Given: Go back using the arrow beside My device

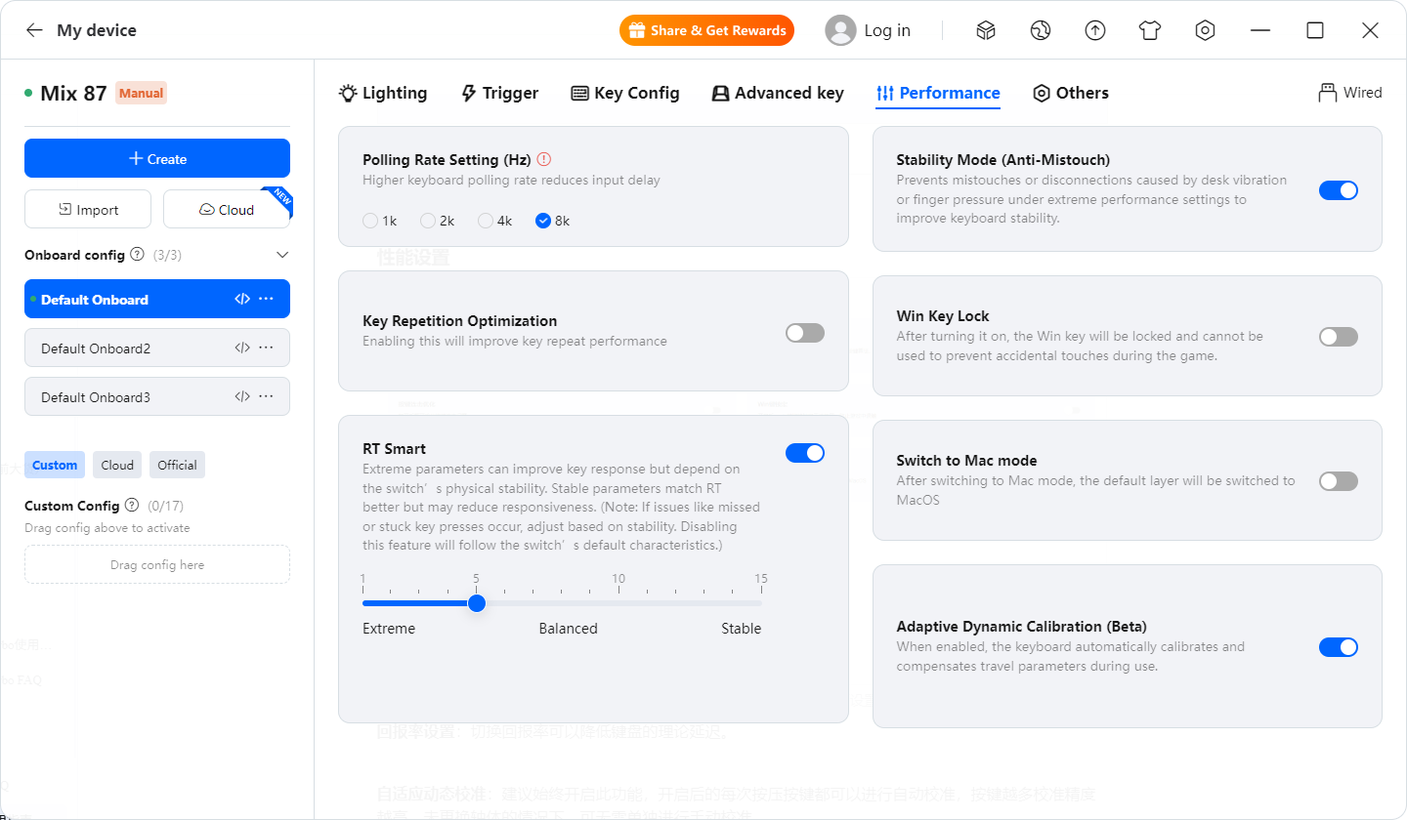Looking at the screenshot, I should click(x=34, y=30).
